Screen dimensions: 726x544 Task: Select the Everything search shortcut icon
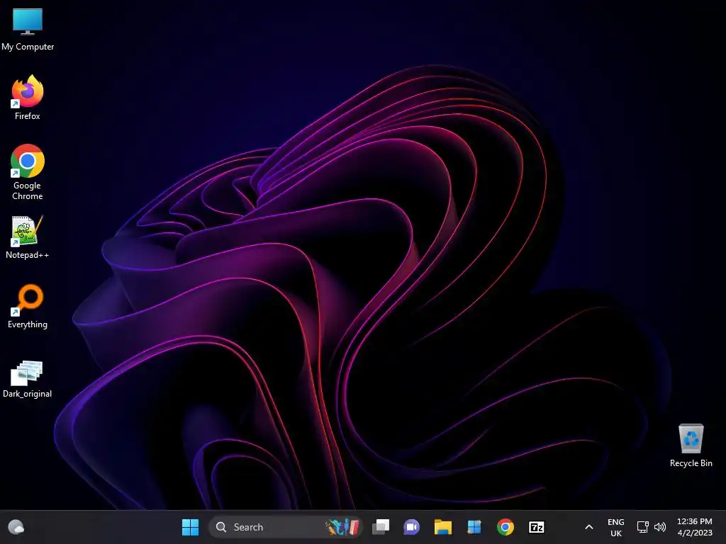(x=28, y=306)
